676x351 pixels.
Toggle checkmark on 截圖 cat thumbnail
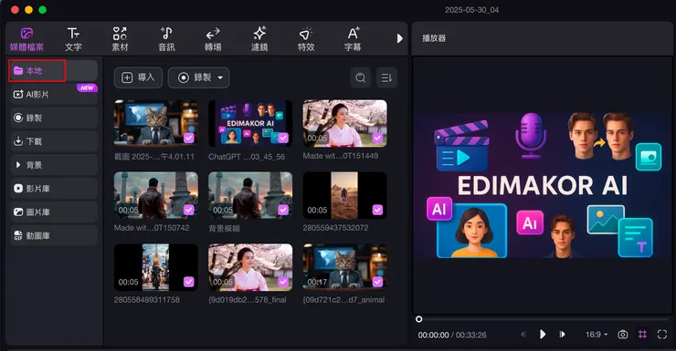[189, 138]
